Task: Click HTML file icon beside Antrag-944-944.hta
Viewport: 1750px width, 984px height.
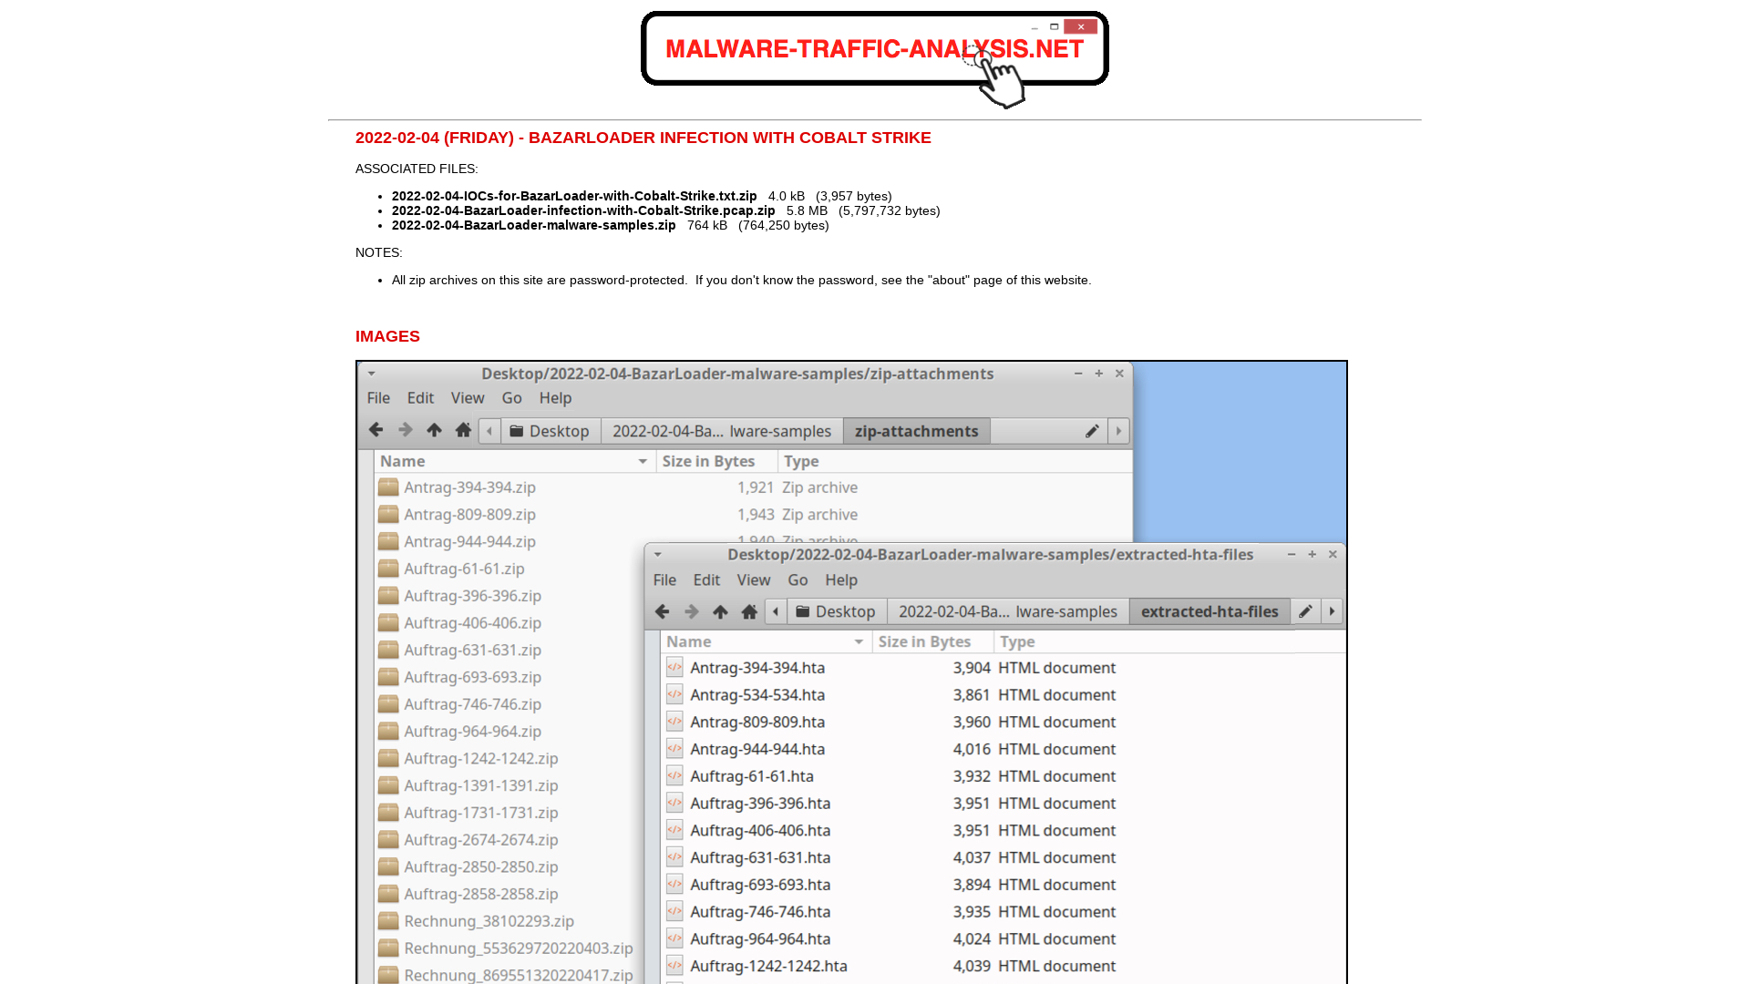Action: (x=674, y=748)
